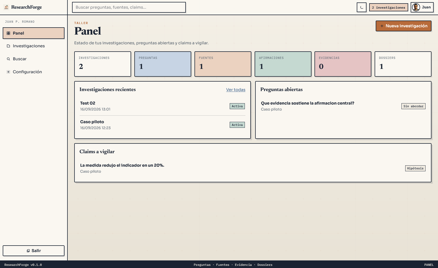The height and width of the screenshot is (268, 438).
Task: Open the Fuentes stat card
Action: (223, 64)
